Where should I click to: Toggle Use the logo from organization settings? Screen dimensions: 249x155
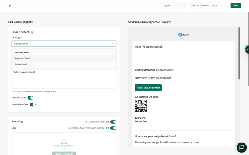tap(113, 128)
